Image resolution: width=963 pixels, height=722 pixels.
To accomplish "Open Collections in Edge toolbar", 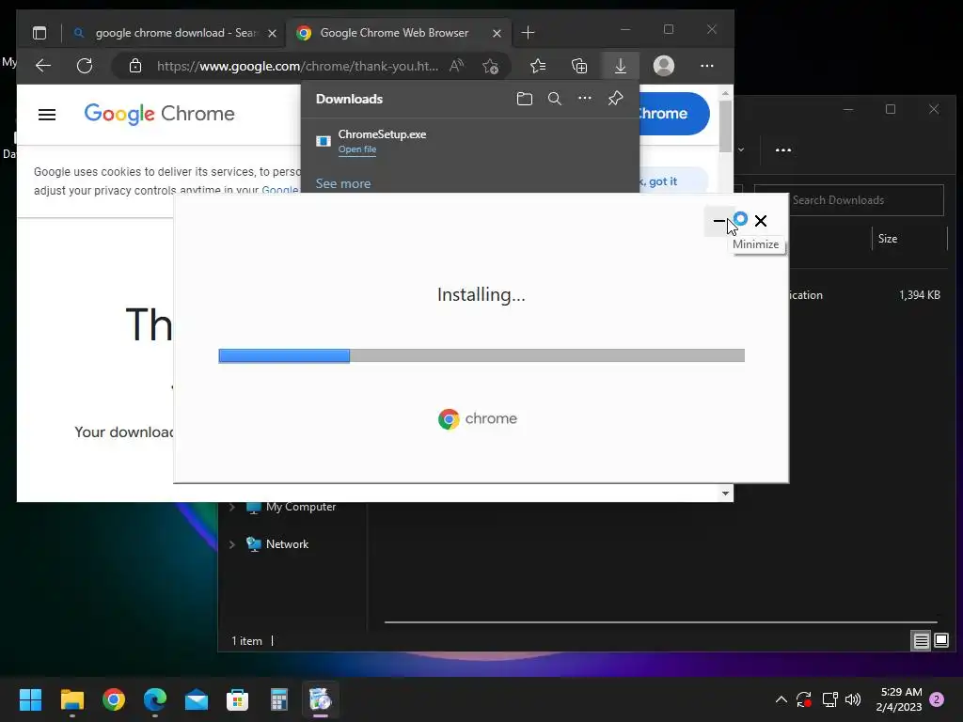I will coord(579,66).
